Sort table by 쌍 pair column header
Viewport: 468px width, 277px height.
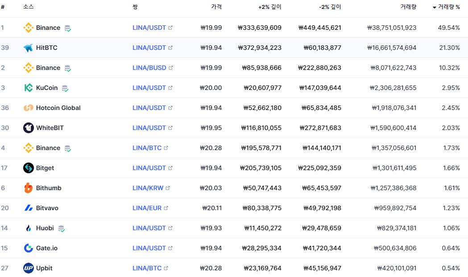(135, 7)
